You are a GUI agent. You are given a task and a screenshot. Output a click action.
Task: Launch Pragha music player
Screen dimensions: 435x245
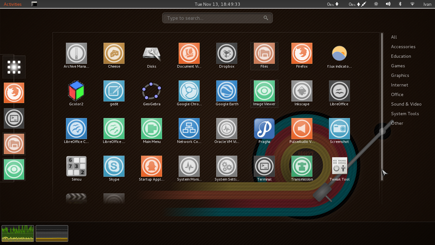[x=264, y=131]
